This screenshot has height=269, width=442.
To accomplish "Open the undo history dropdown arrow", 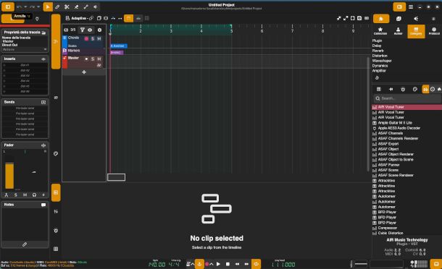I will (25, 7).
